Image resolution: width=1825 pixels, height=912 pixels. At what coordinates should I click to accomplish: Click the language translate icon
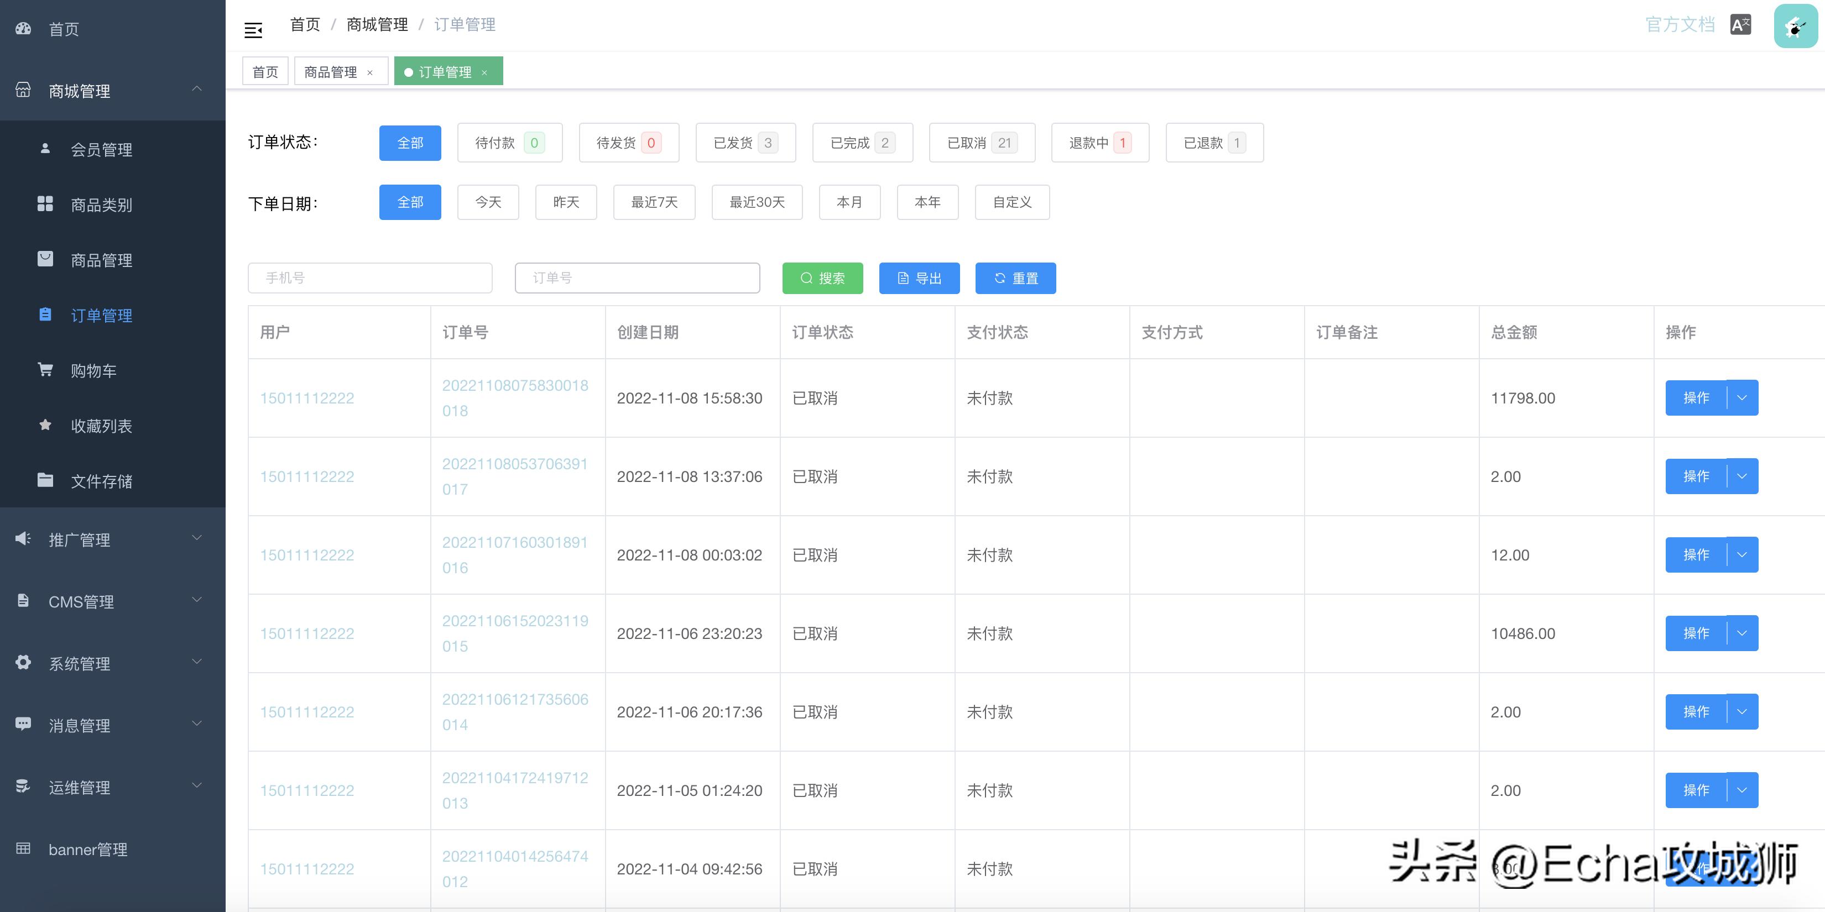[1740, 25]
